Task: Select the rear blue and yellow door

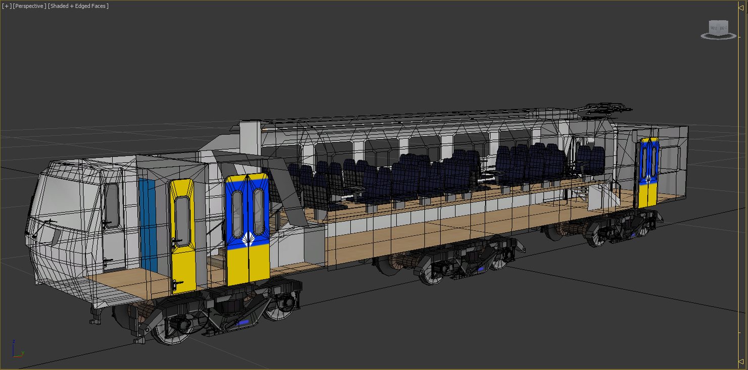Action: pos(648,172)
